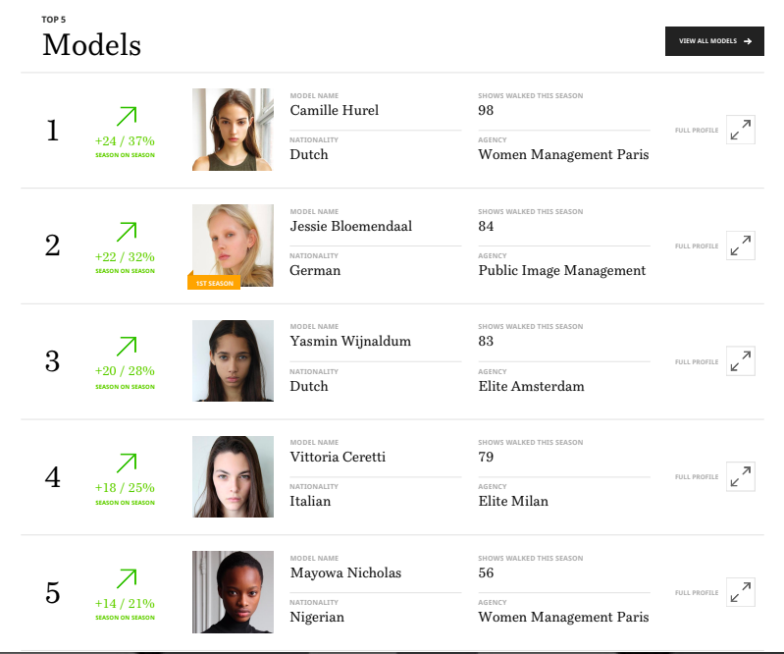Screen dimensions: 784x654
Task: Click Yasmin Wijnaldum's portrait photo
Action: 233,360
